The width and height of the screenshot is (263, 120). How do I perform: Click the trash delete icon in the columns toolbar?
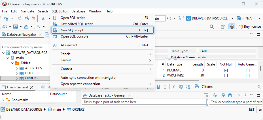(x=165, y=87)
